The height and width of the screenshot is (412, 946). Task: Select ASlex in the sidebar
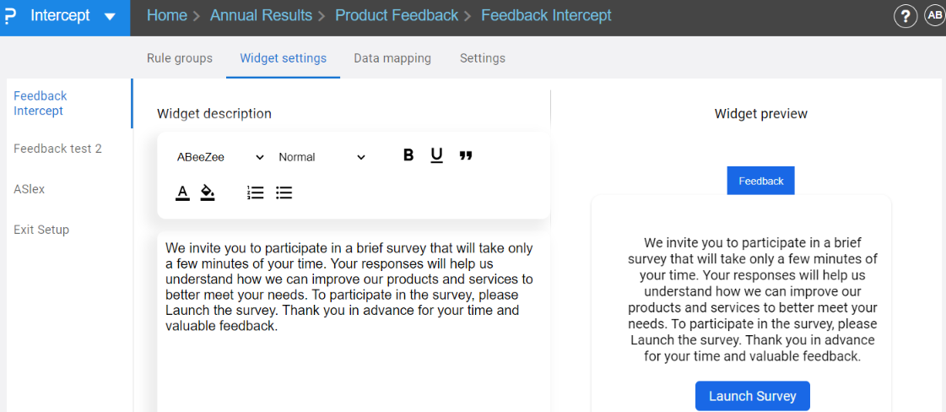coord(29,189)
